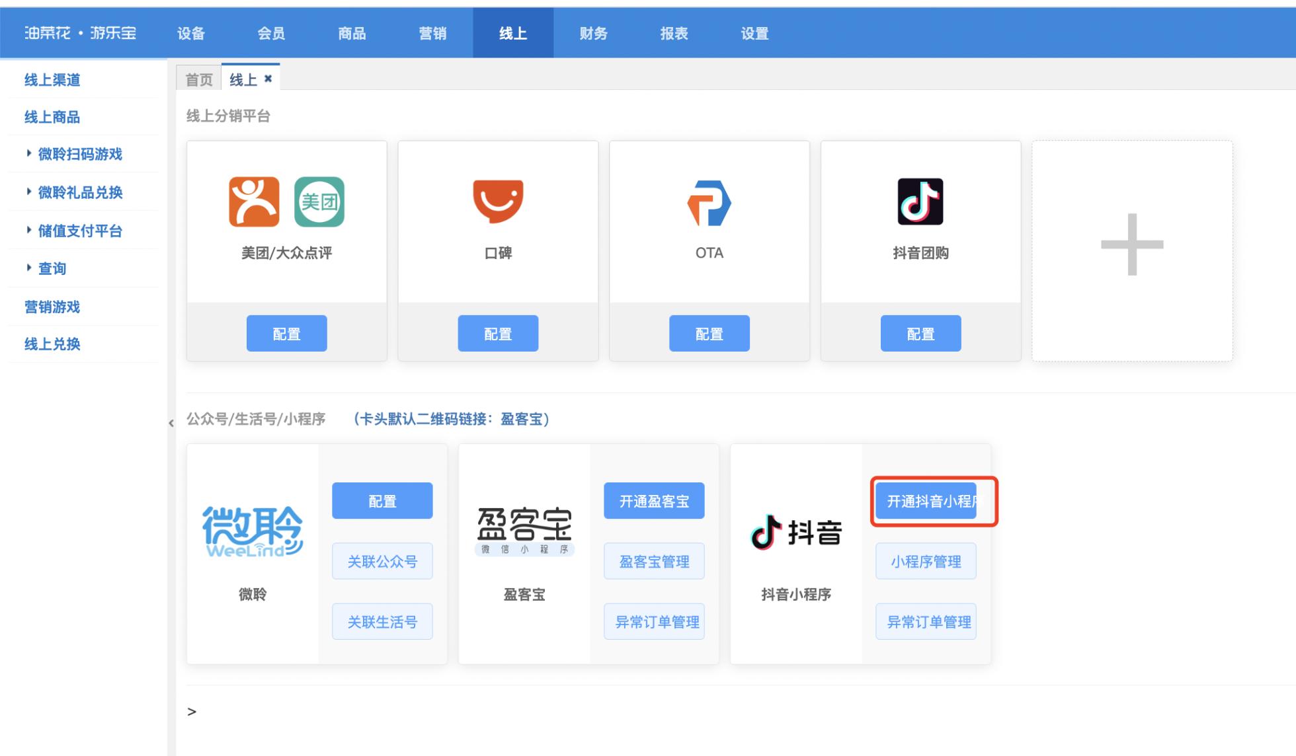Click the 公众号/生活号/小程序 section heading
The width and height of the screenshot is (1296, 756).
point(256,419)
